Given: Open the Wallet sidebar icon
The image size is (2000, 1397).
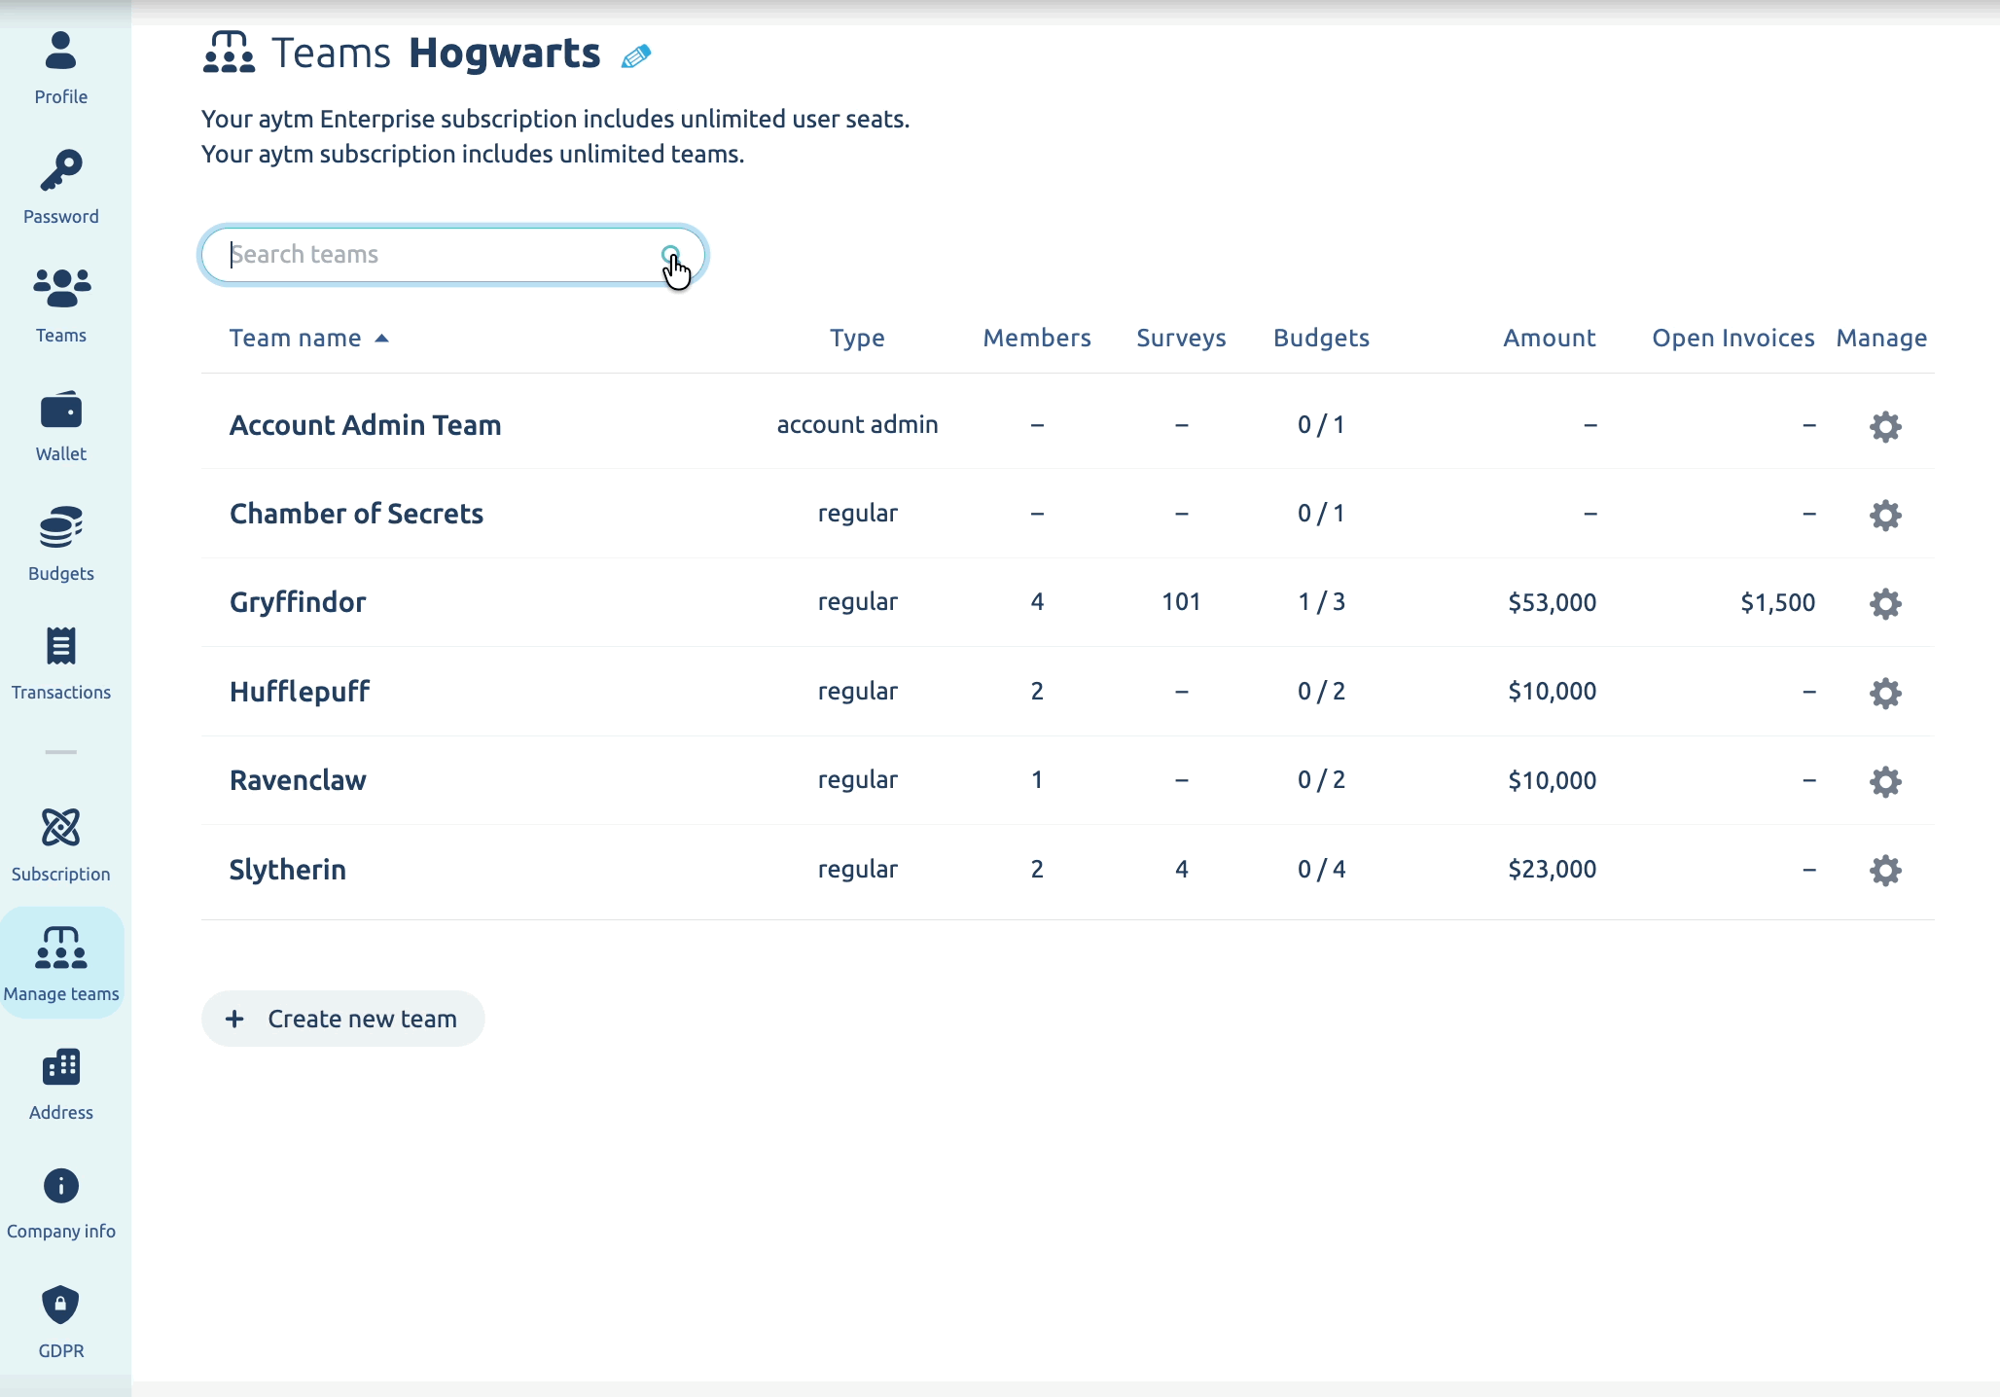Looking at the screenshot, I should point(60,410).
